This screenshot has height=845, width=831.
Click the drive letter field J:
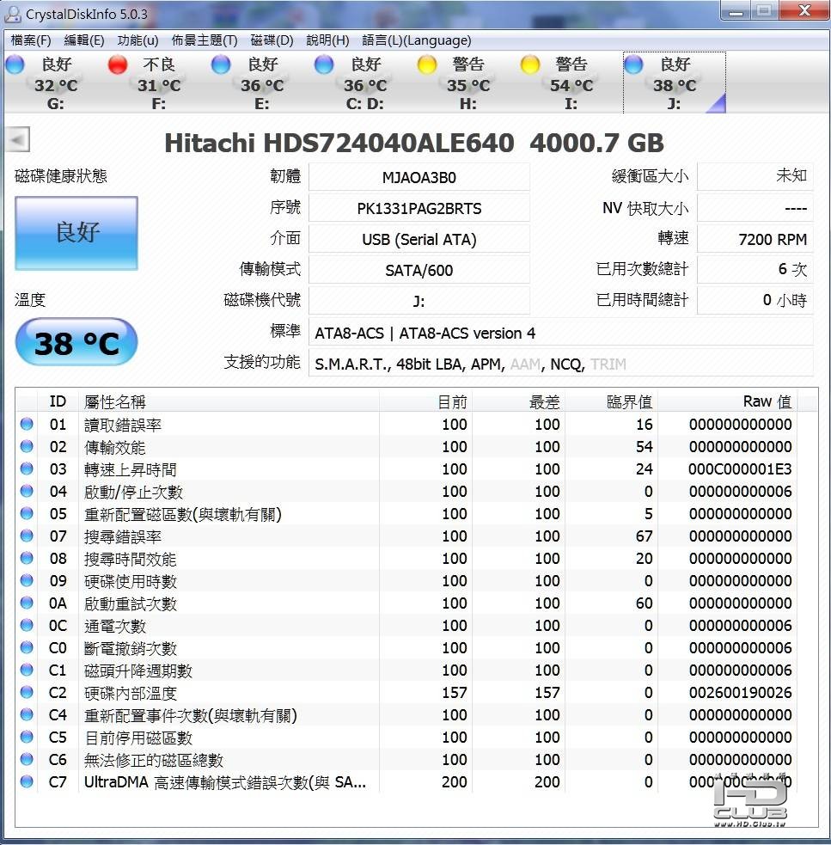pos(419,301)
